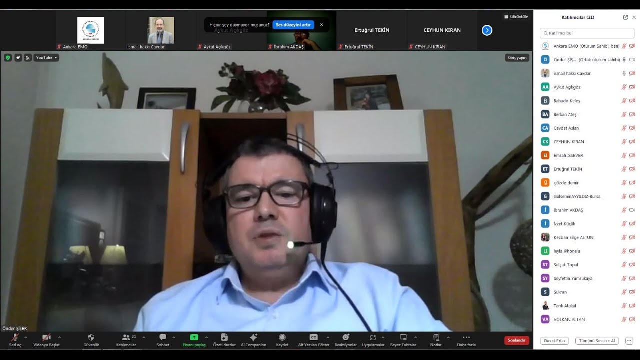Click the camera icon in İbrahim AKDAŞ's row
The width and height of the screenshot is (640, 360).
(632, 210)
